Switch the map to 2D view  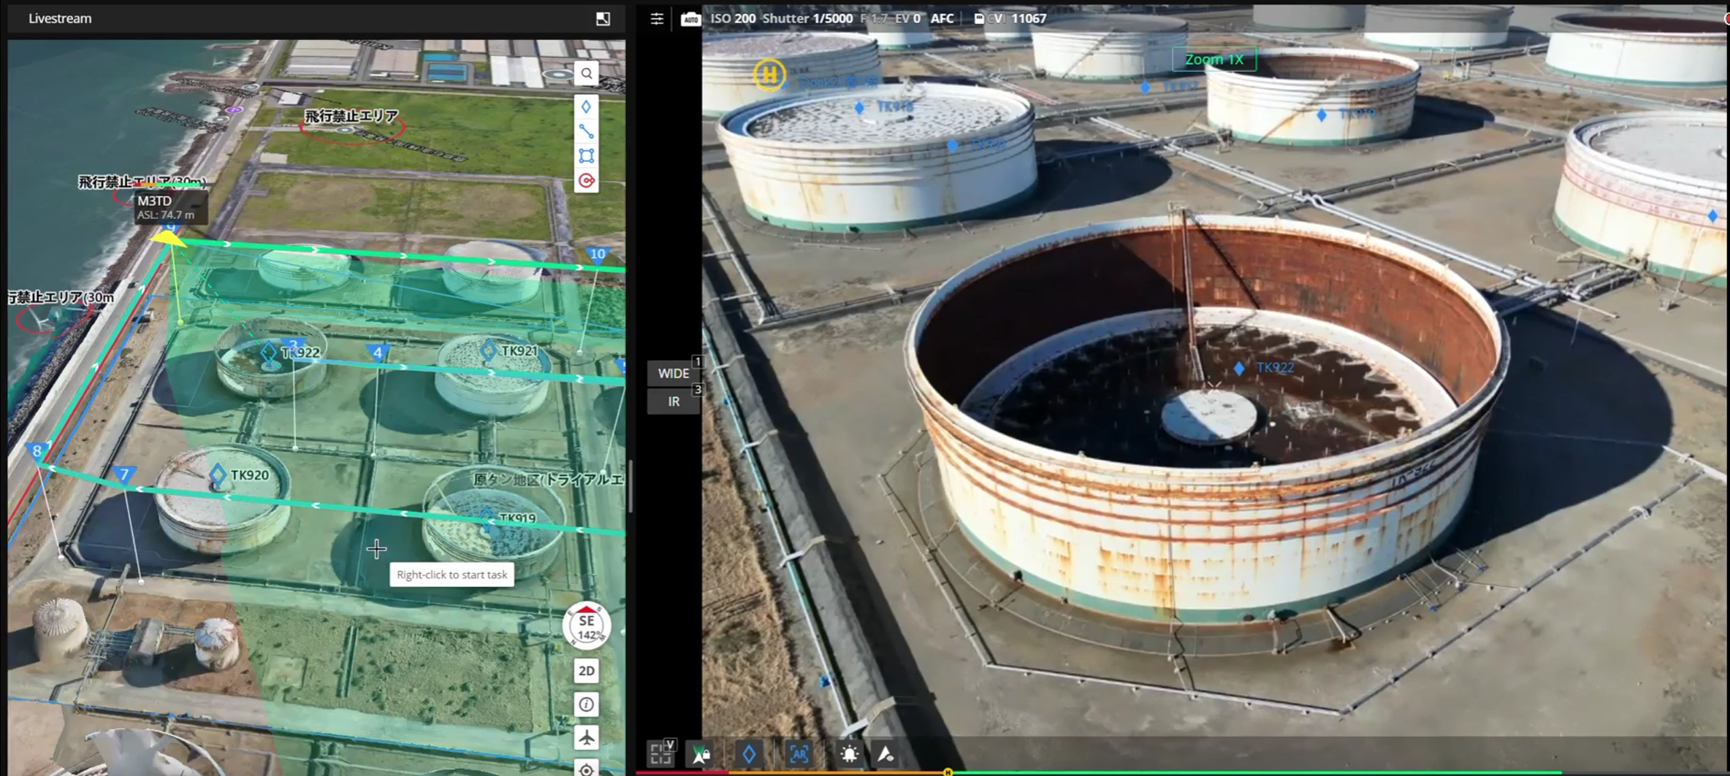click(x=586, y=671)
